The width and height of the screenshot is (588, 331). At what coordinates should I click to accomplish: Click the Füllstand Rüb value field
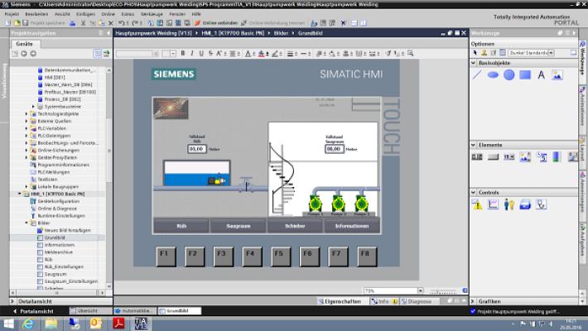pyautogui.click(x=196, y=149)
